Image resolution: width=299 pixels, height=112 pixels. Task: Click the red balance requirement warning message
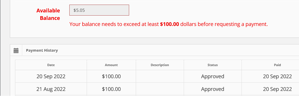tap(169, 24)
